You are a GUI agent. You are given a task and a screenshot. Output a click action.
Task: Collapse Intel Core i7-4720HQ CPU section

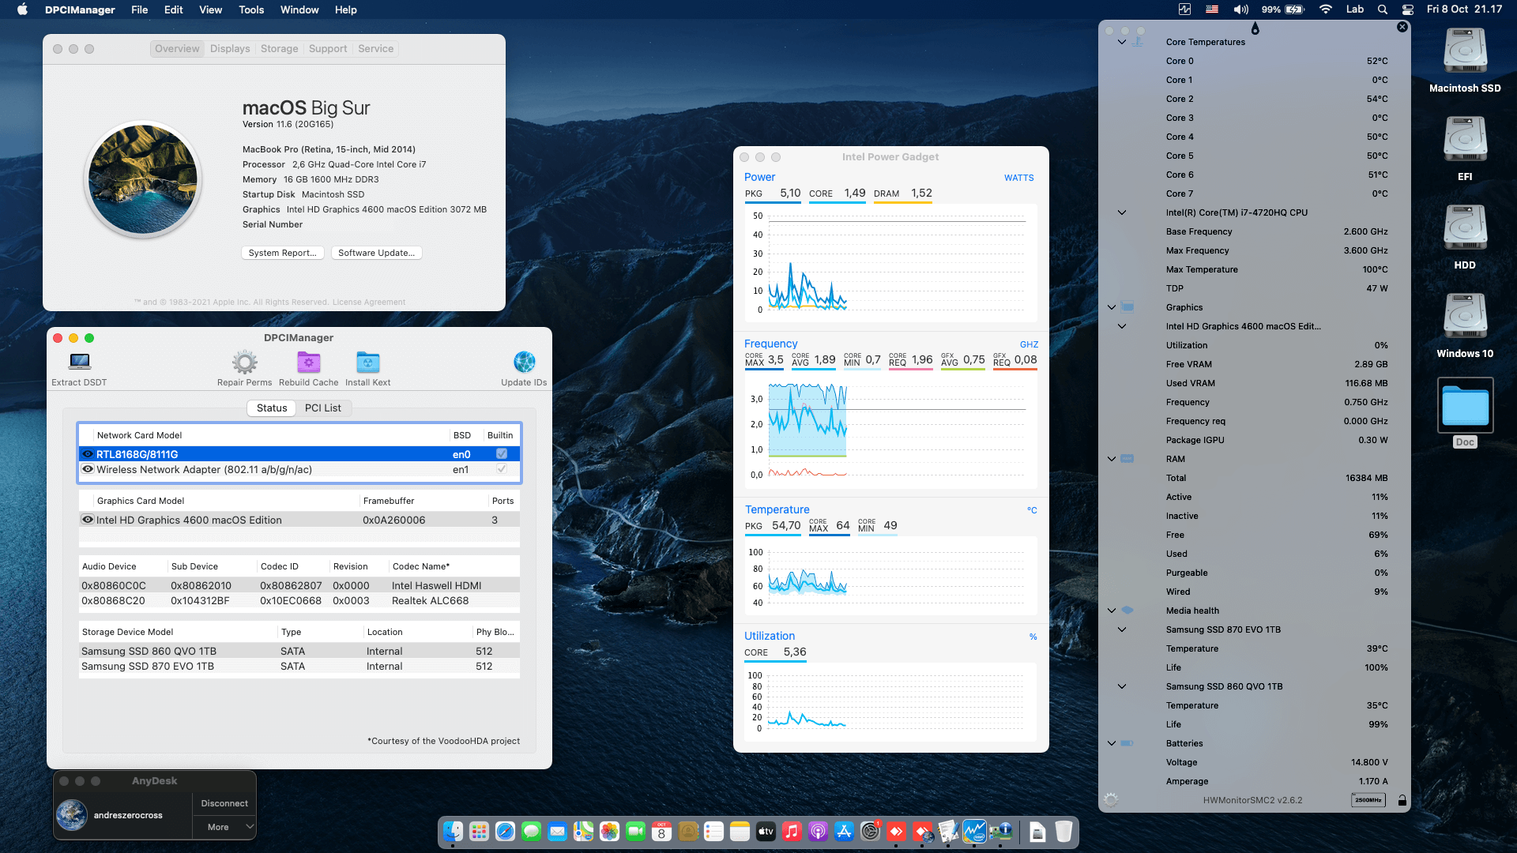[x=1122, y=212]
